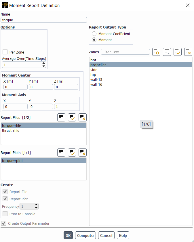Select all Report Files icon
194x242 pixels.
(72, 117)
